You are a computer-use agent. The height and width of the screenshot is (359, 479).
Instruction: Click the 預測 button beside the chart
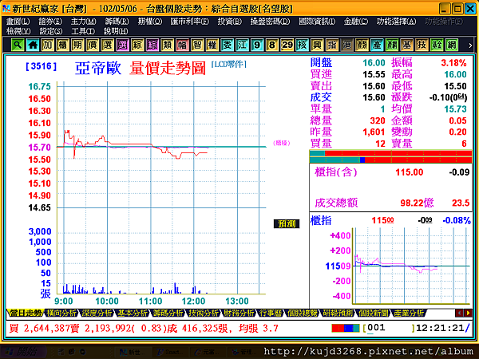pos(287,223)
